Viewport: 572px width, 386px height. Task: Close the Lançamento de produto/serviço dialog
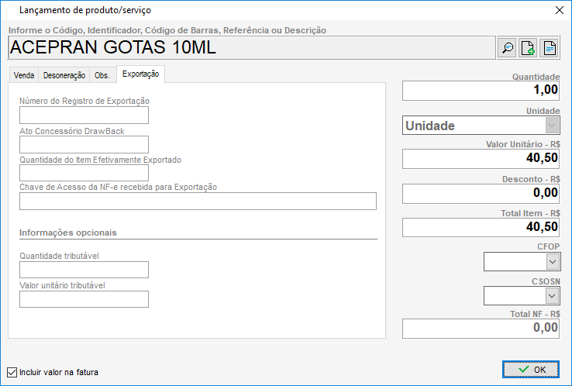[559, 10]
